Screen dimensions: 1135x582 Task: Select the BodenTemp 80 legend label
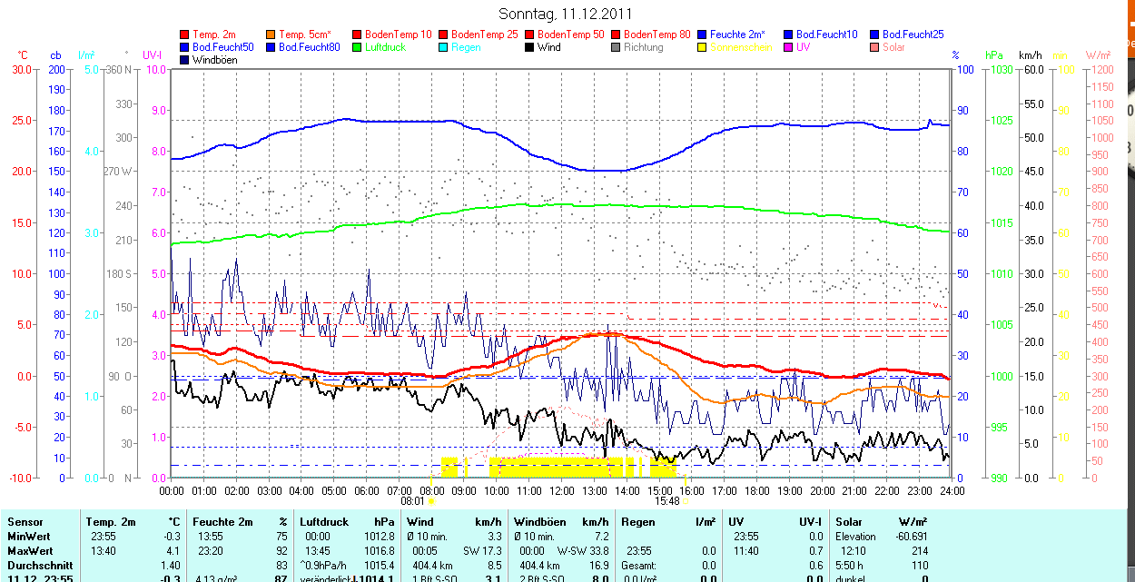click(x=656, y=35)
